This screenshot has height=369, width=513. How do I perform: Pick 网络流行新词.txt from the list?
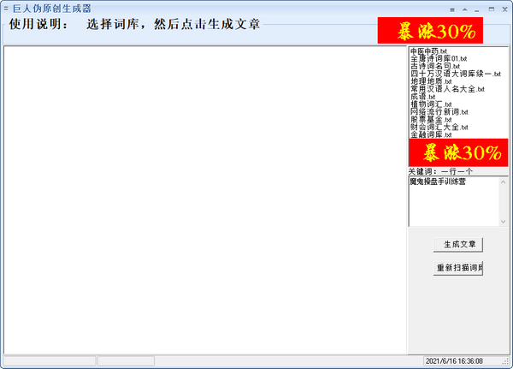439,112
